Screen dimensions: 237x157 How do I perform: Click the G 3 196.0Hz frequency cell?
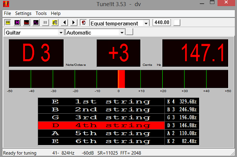coord(182,117)
